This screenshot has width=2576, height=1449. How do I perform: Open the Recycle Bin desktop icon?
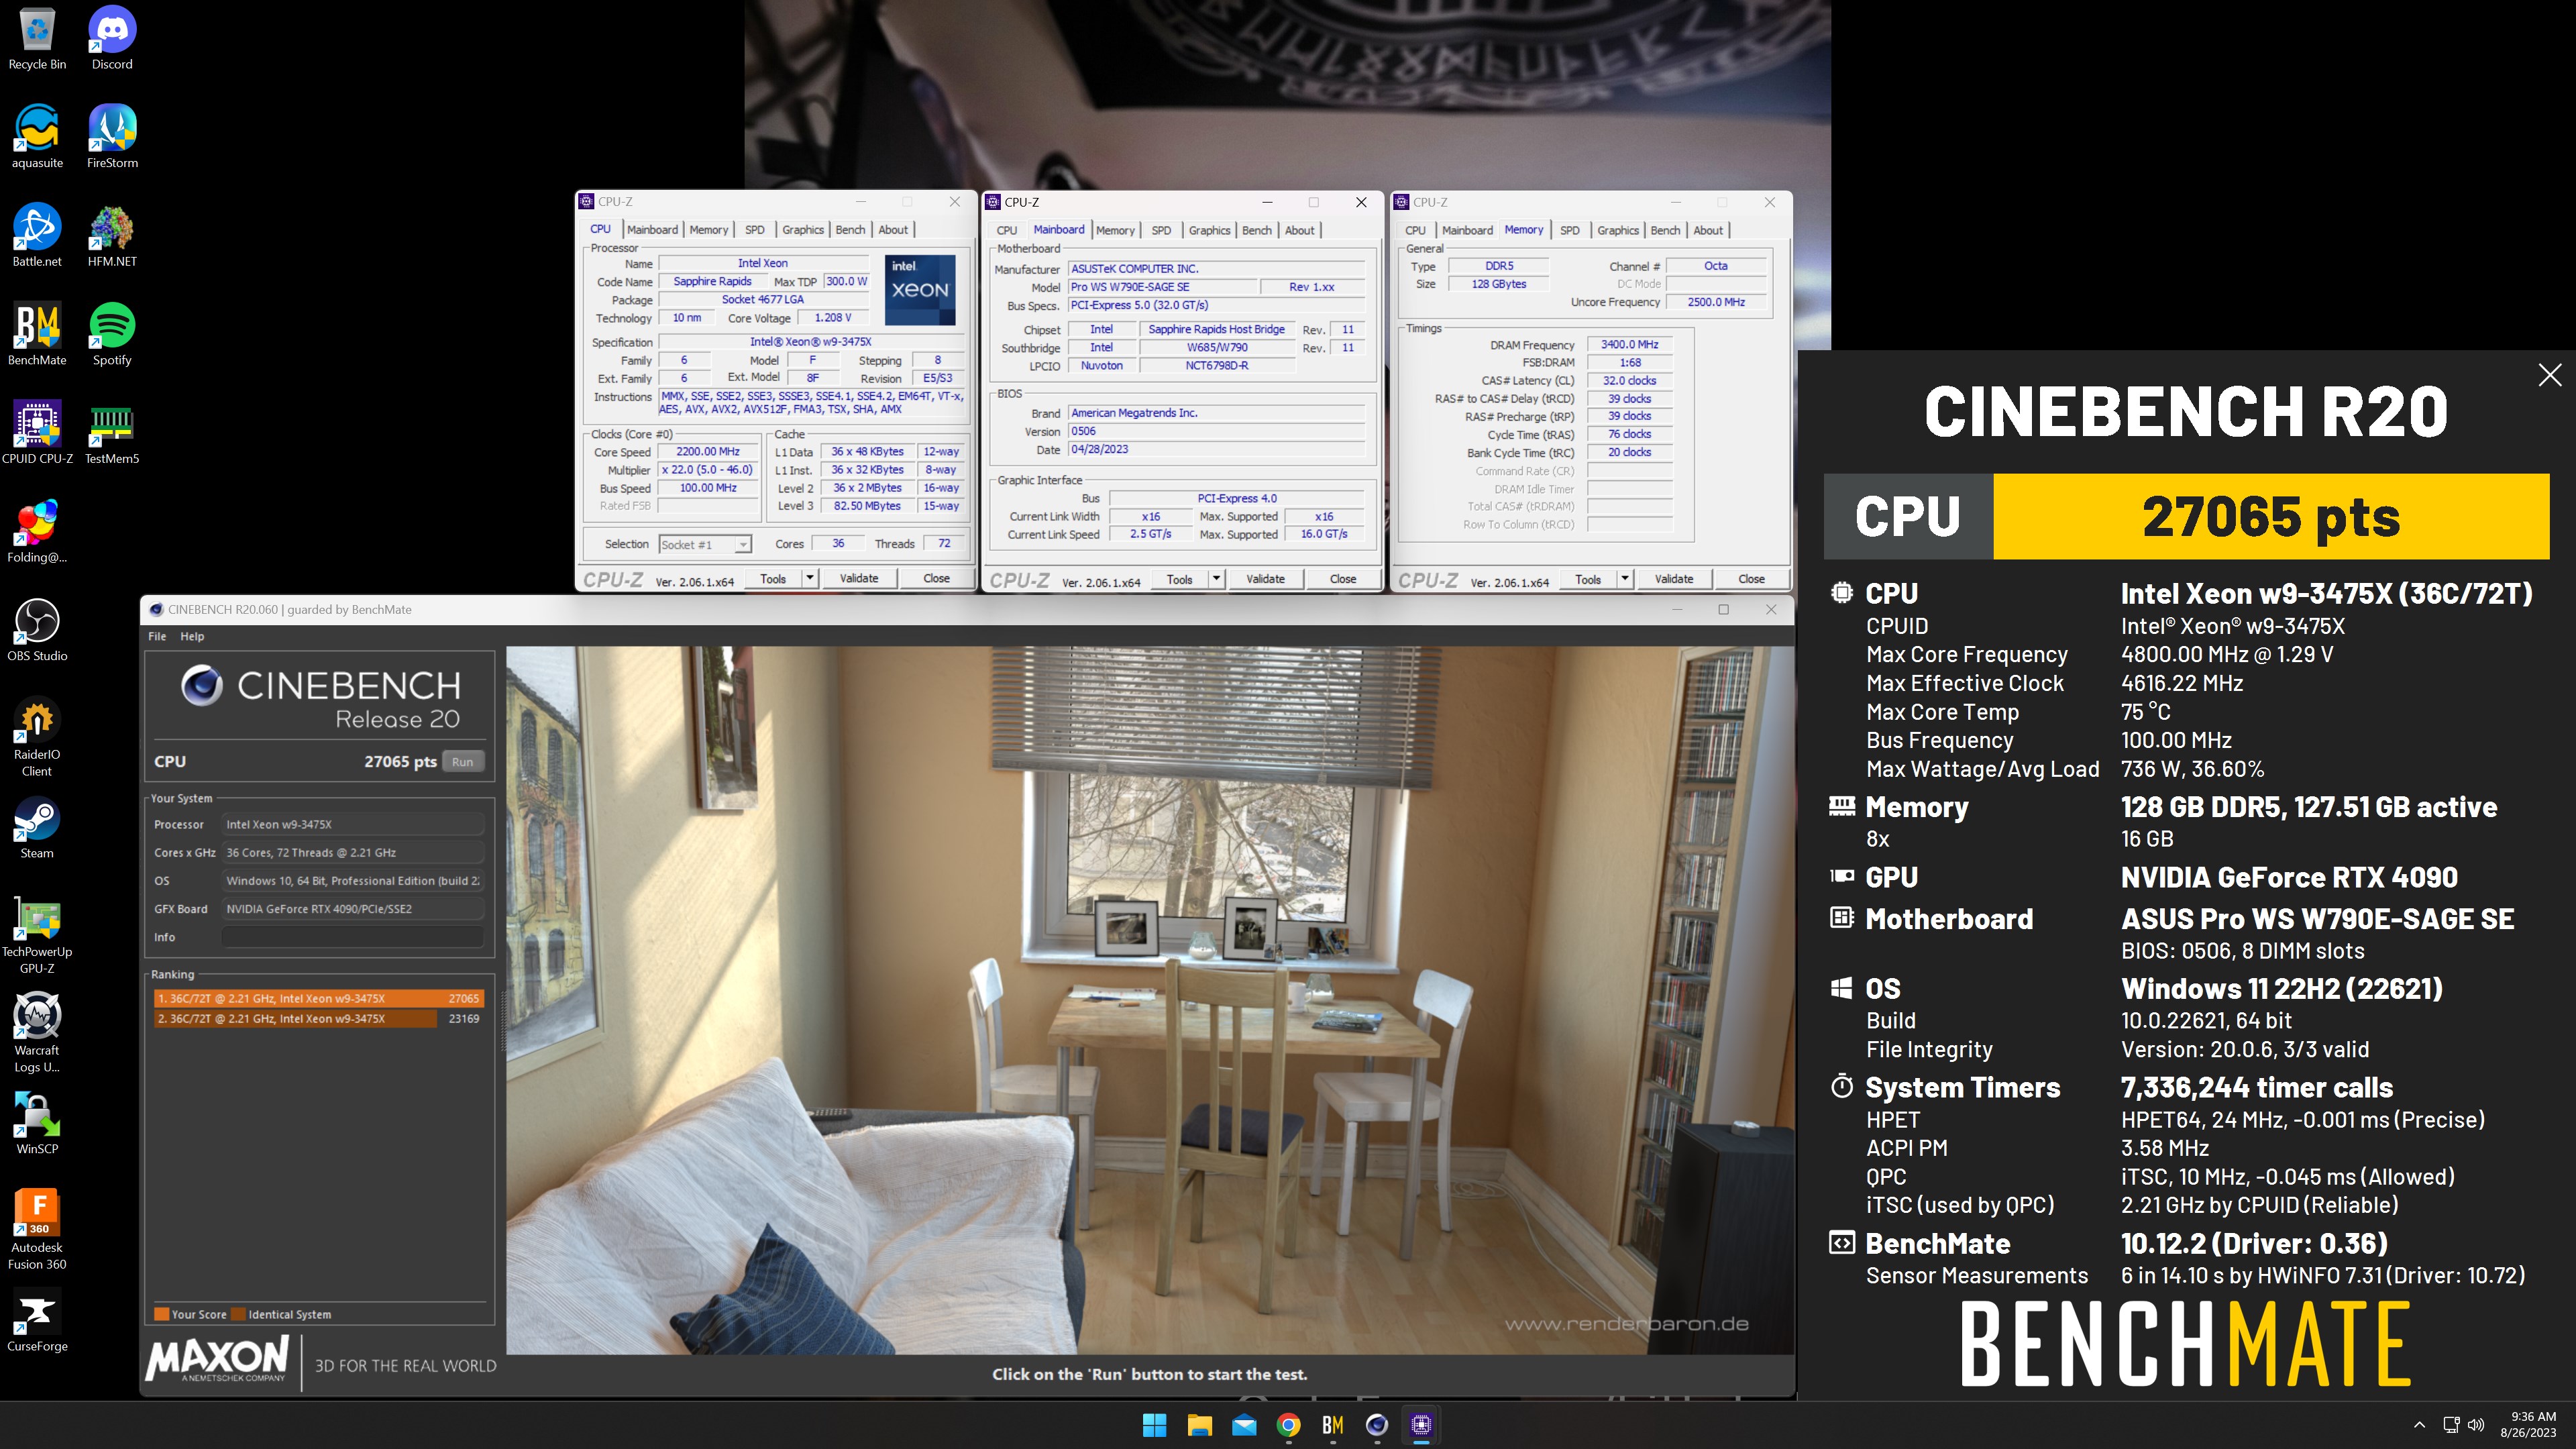pyautogui.click(x=37, y=38)
